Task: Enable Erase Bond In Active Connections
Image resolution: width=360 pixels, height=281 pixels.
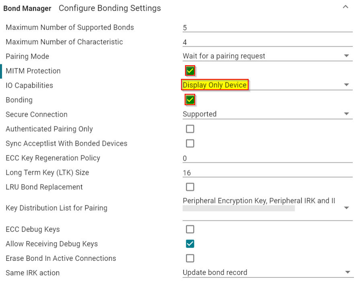Action: point(189,258)
